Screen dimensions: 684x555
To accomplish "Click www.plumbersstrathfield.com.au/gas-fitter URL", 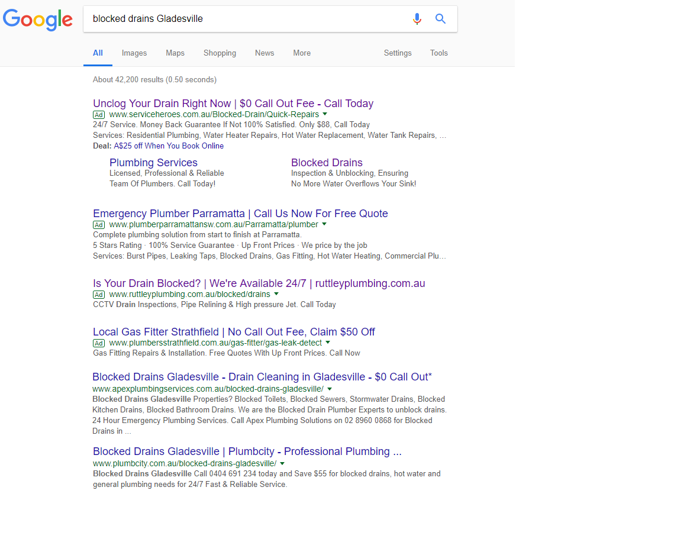I will tap(215, 343).
